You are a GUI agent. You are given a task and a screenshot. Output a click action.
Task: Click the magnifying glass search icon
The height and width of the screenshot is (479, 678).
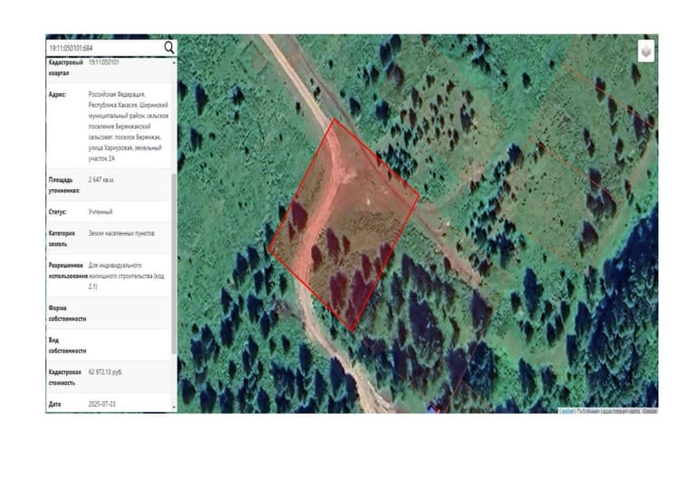click(x=169, y=48)
